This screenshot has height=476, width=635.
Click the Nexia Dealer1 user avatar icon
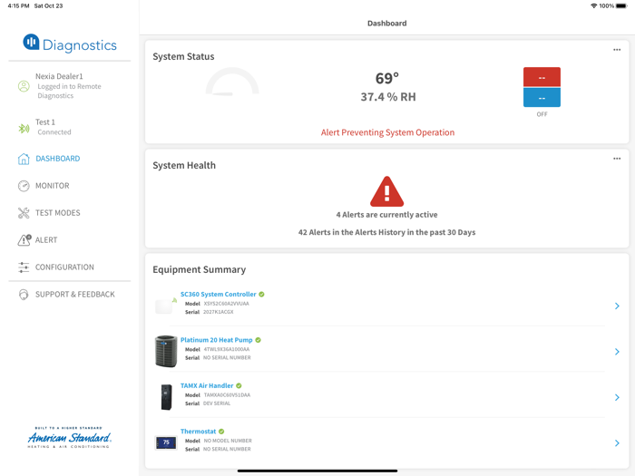[x=24, y=86]
